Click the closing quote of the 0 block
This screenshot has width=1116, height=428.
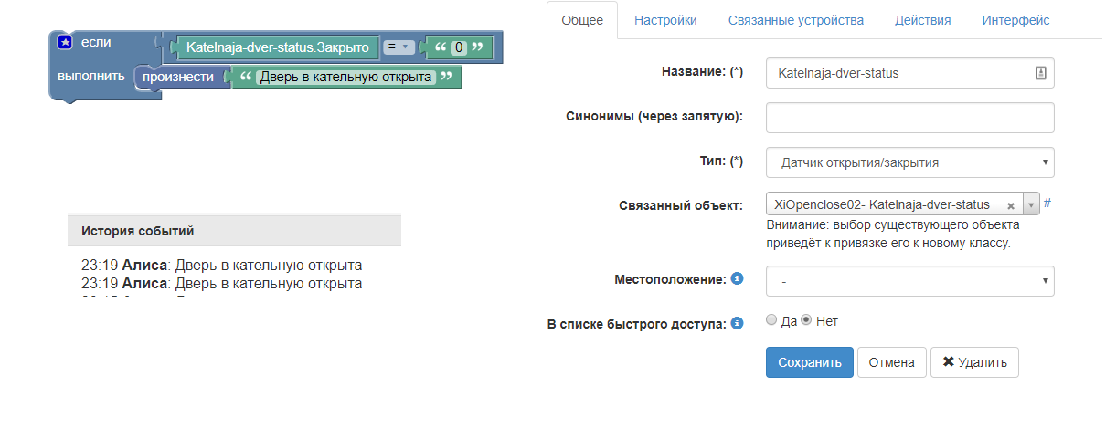click(x=475, y=46)
